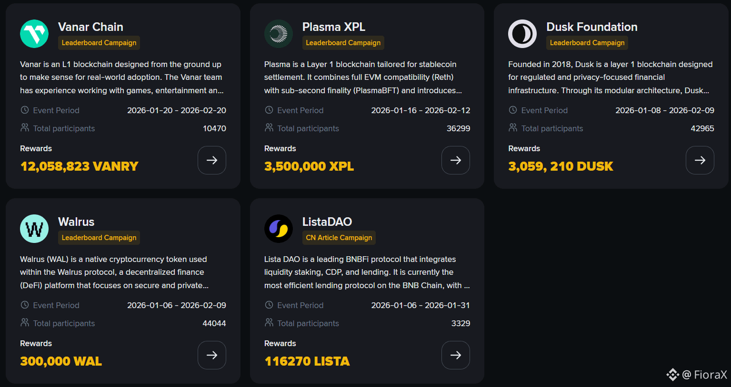Image resolution: width=731 pixels, height=387 pixels.
Task: Click the 3,500,000 XPL rewards amount
Action: [309, 166]
